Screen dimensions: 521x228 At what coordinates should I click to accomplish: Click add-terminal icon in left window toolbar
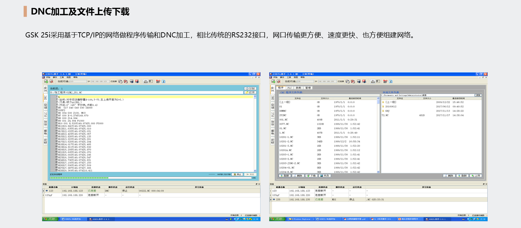46,81
